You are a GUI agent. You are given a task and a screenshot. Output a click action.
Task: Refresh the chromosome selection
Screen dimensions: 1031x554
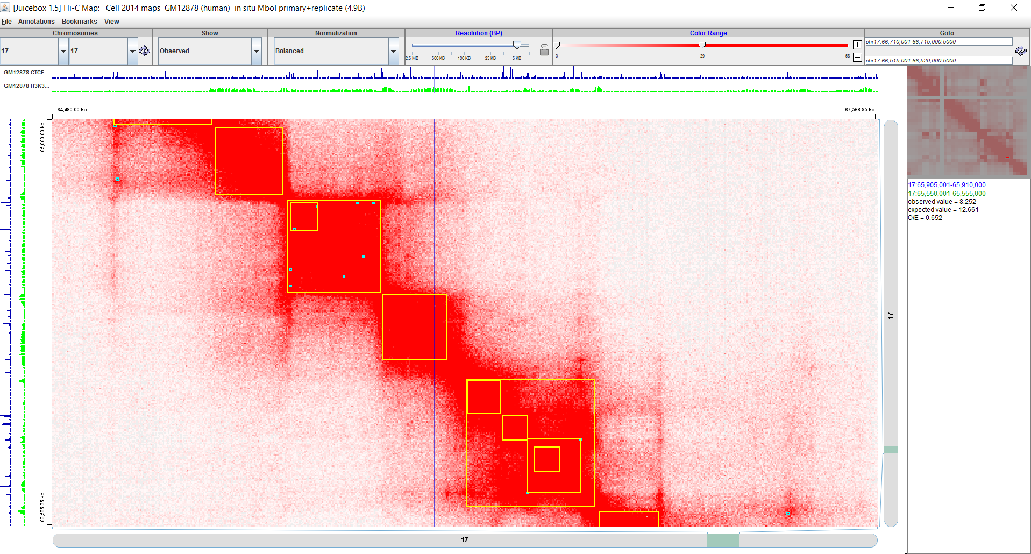coord(145,51)
